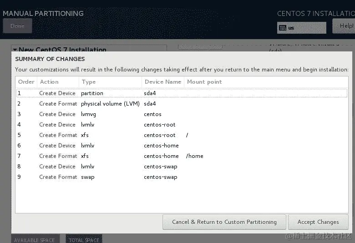Viewport: 355px width, 243px height.
Task: Select the lvmvg centos row
Action: [182, 114]
